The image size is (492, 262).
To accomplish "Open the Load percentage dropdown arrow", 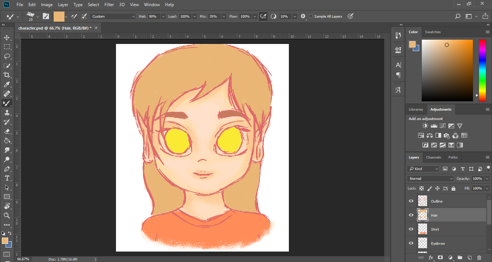I will click(x=194, y=16).
